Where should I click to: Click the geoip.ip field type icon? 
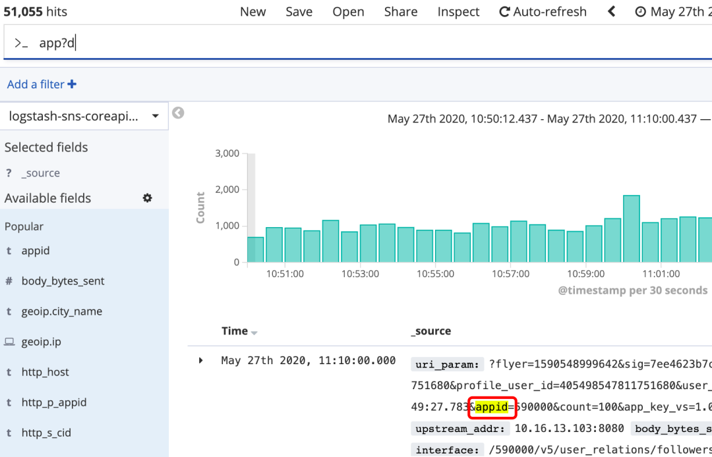coord(9,342)
